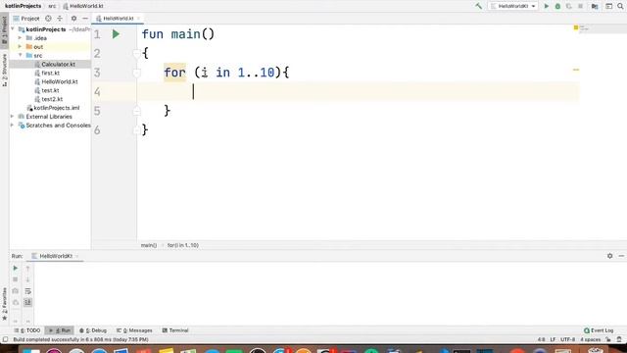627x353 pixels.
Task: Start debugging with the bug icon
Action: point(557,6)
